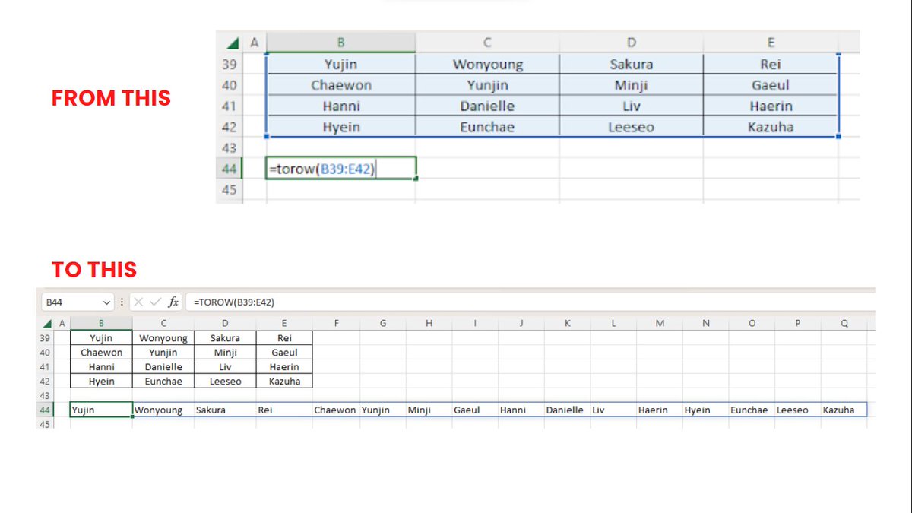Click the Haerin cell in row 41
912x513 pixels.
pyautogui.click(x=771, y=106)
